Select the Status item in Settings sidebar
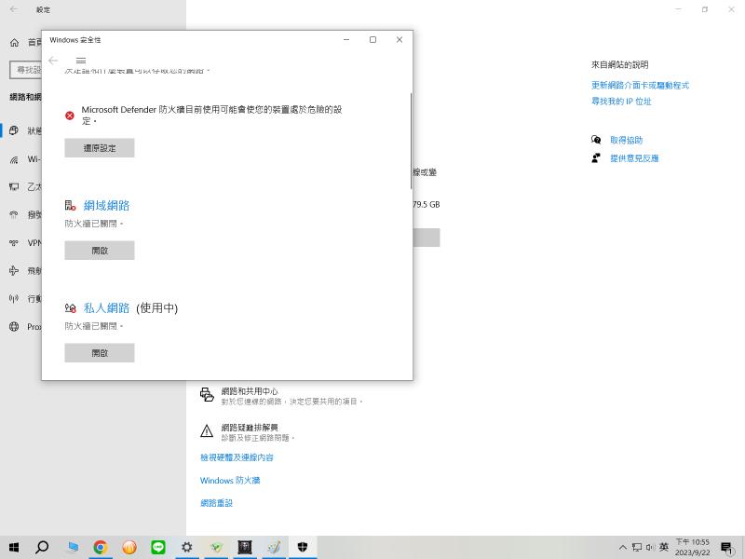Screen dimensions: 745x559 [x=21, y=130]
